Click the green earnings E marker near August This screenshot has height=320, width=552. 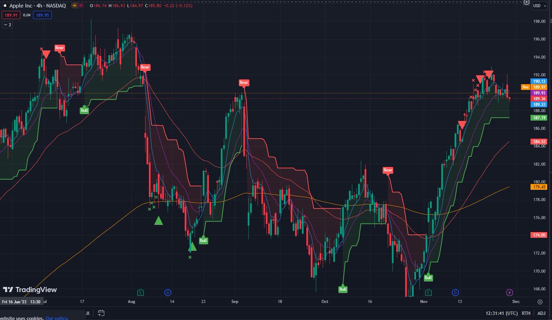[141, 292]
